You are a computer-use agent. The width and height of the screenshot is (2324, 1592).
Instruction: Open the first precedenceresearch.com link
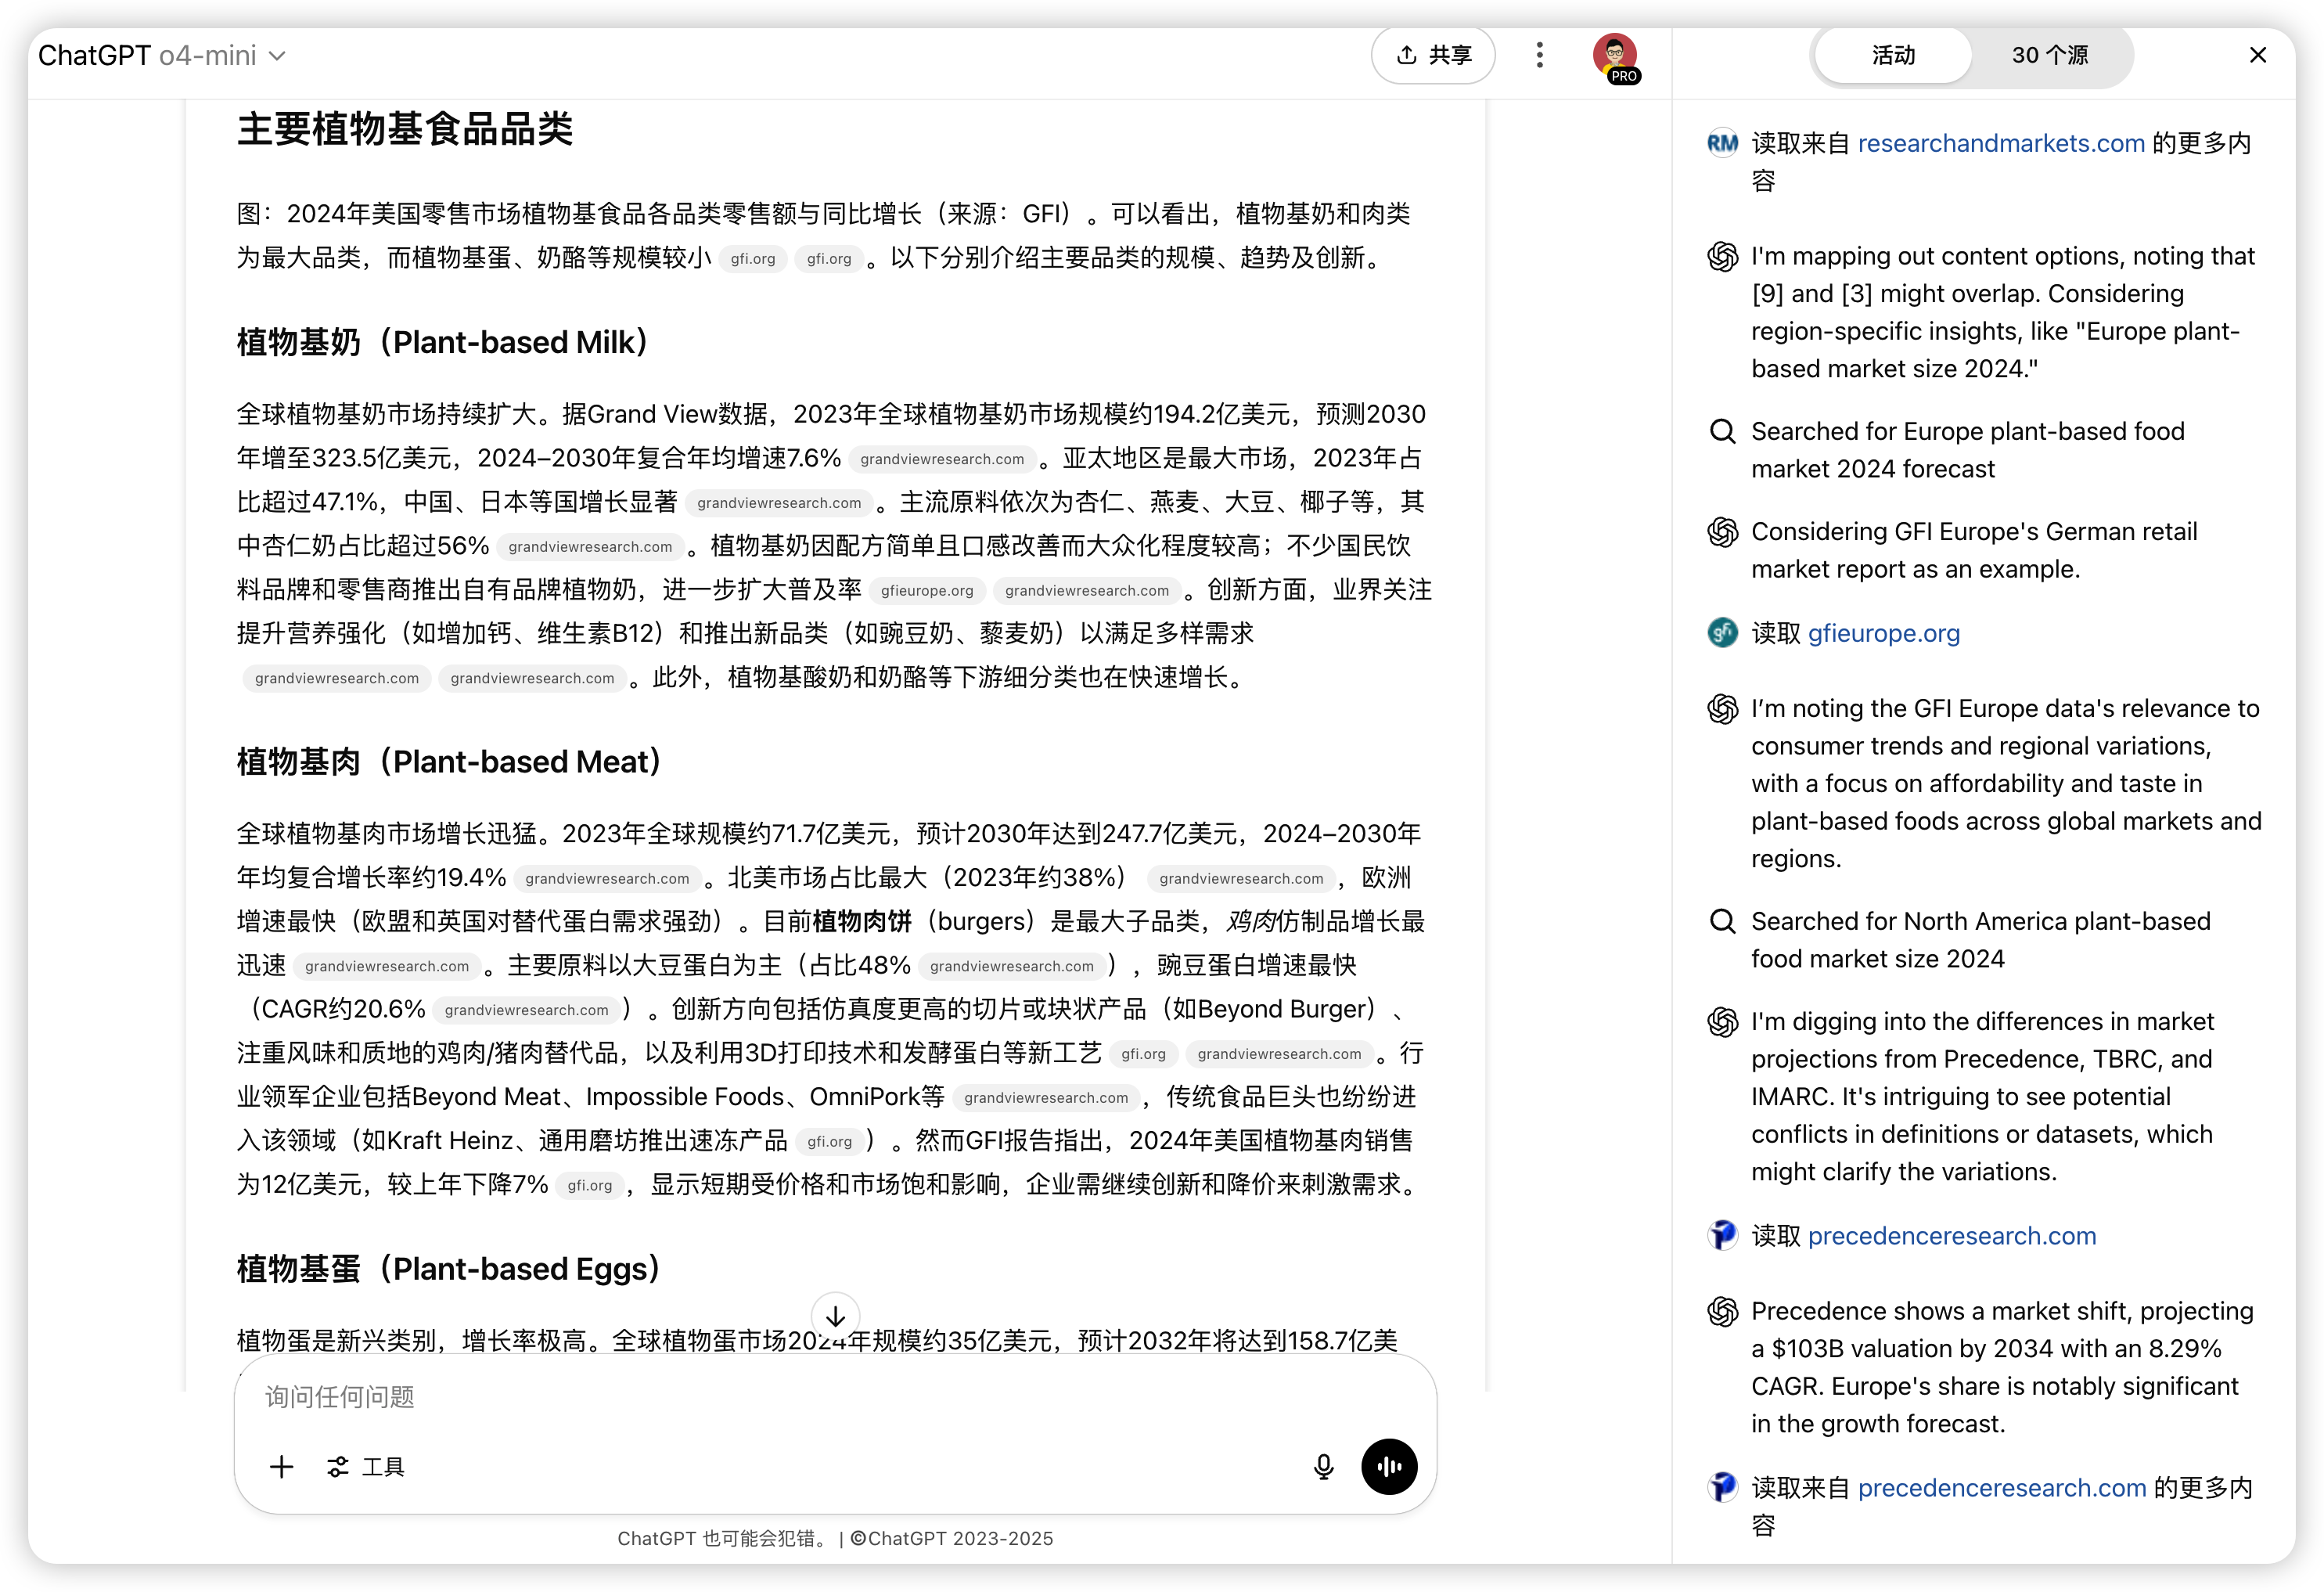coord(1951,1236)
